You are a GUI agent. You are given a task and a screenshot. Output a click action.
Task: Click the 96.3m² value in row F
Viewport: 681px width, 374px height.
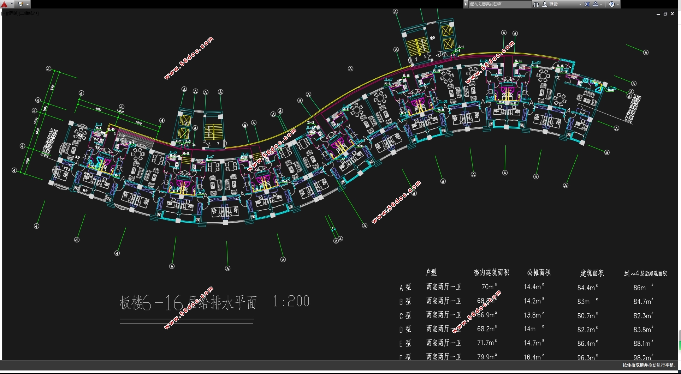pyautogui.click(x=588, y=357)
